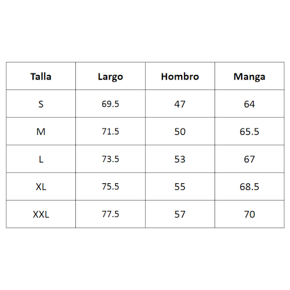The height and width of the screenshot is (290, 290).
Task: Click the Hombro column header
Action: pyautogui.click(x=180, y=76)
